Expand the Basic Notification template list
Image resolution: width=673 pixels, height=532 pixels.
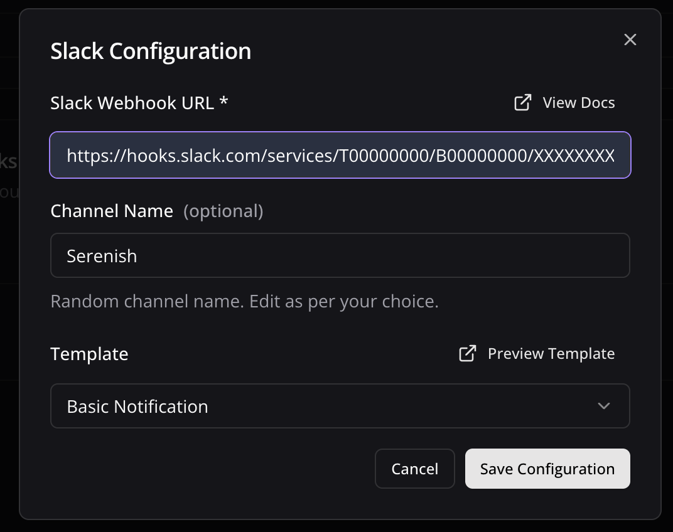click(x=340, y=406)
